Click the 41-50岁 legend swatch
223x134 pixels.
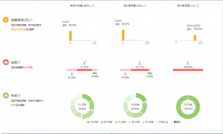(143, 122)
